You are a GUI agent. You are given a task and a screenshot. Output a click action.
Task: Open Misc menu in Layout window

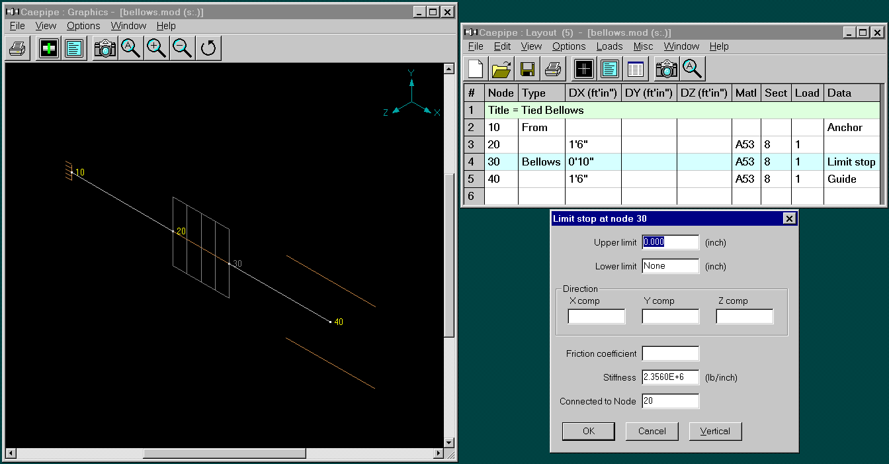[x=643, y=46]
